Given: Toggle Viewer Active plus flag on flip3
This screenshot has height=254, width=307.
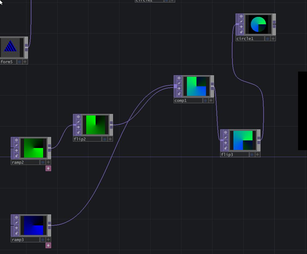Looking at the screenshot, I should tap(257, 154).
